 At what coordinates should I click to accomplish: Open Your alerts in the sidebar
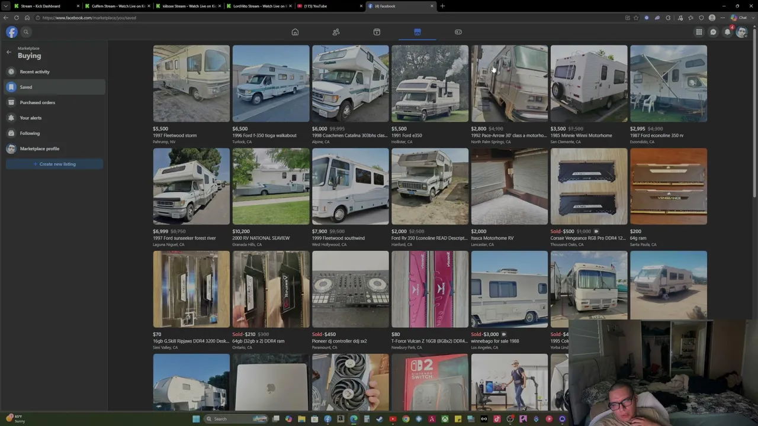click(x=54, y=118)
